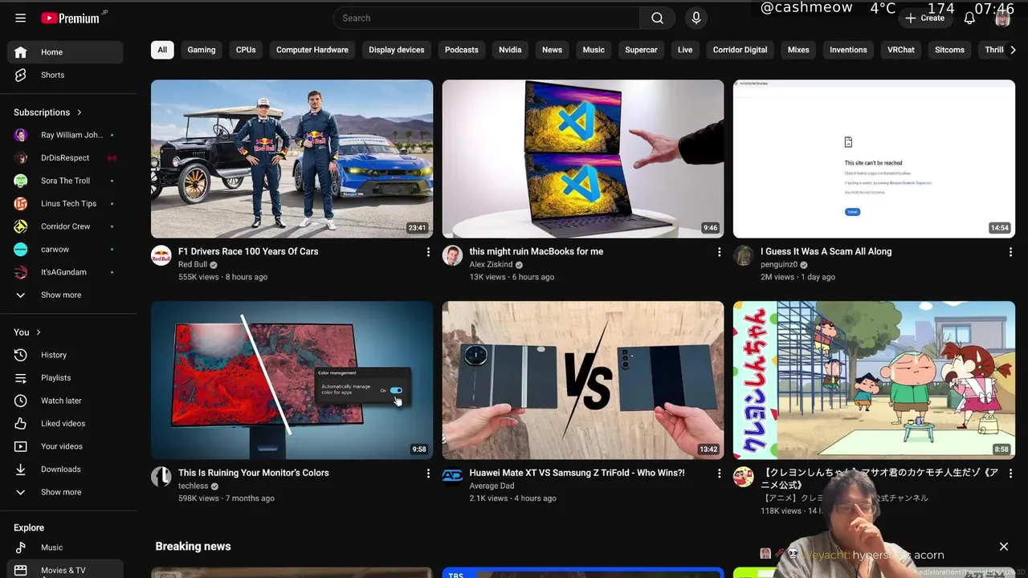The width and height of the screenshot is (1028, 578).
Task: Play F1 Drivers Race thumbnail
Action: point(292,159)
